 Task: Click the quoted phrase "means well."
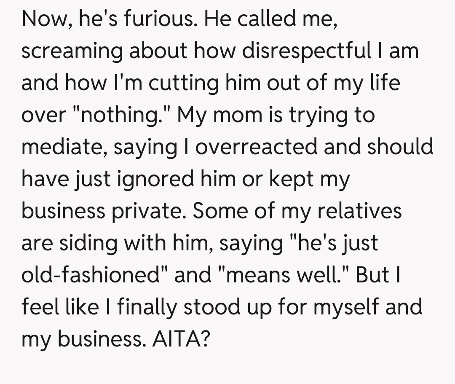click(278, 275)
